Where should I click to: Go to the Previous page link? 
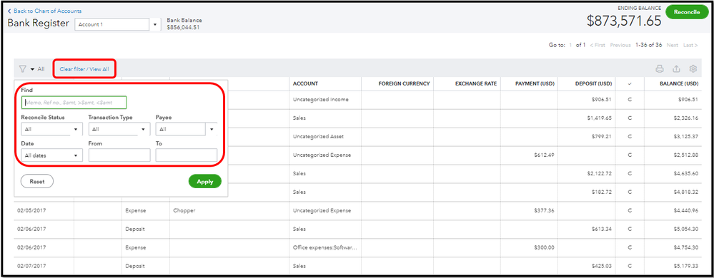pyautogui.click(x=620, y=45)
